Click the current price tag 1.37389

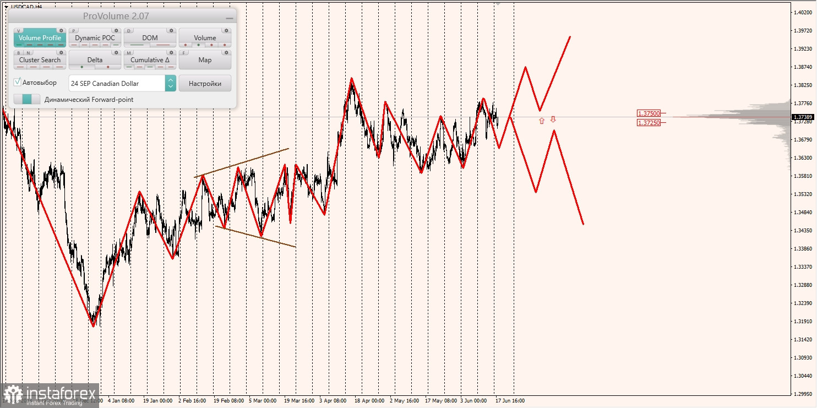(x=803, y=117)
